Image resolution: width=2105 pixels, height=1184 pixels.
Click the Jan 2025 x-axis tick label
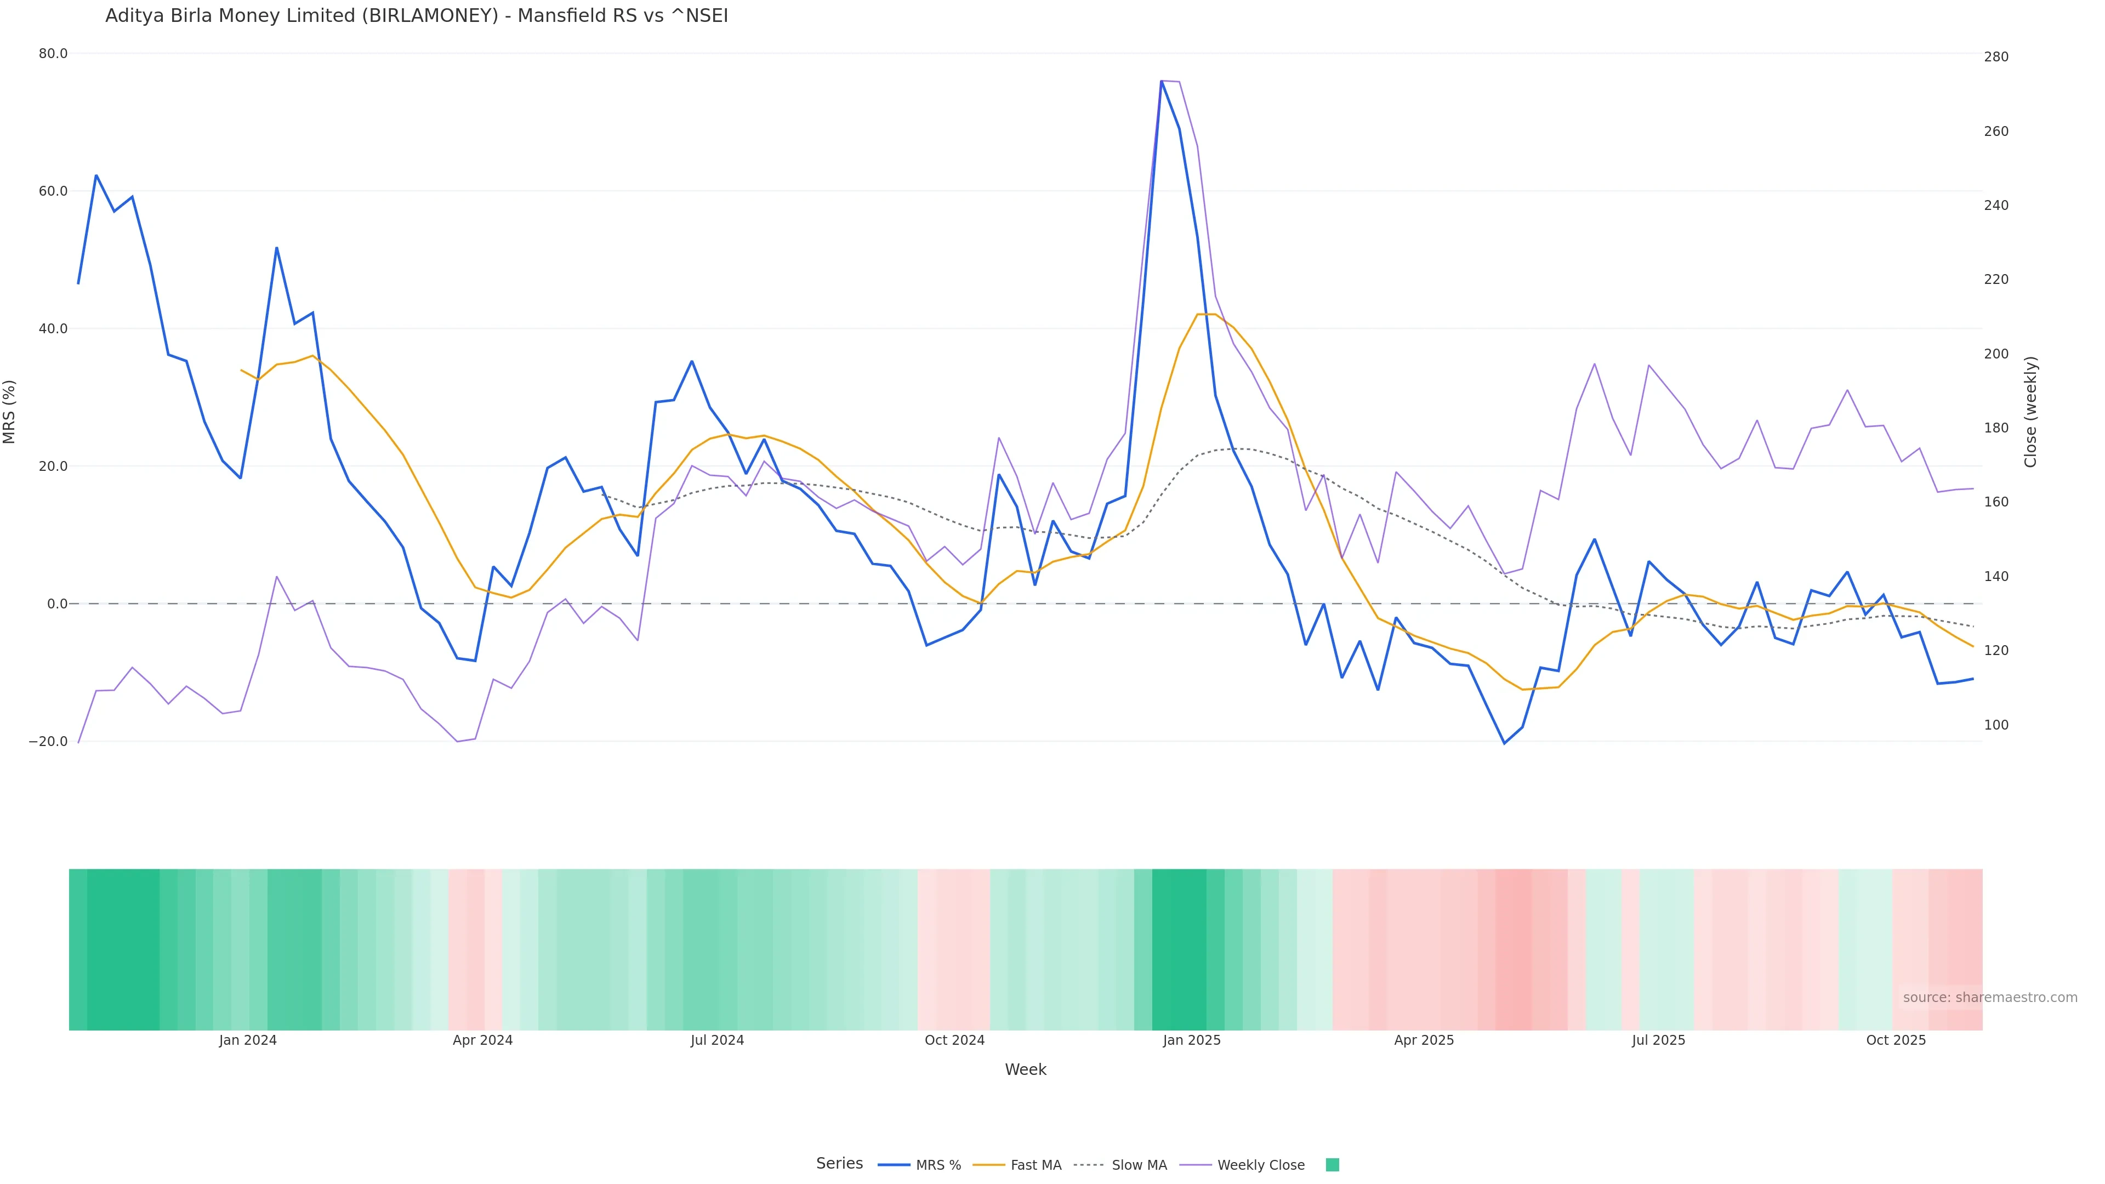[x=1191, y=1040]
